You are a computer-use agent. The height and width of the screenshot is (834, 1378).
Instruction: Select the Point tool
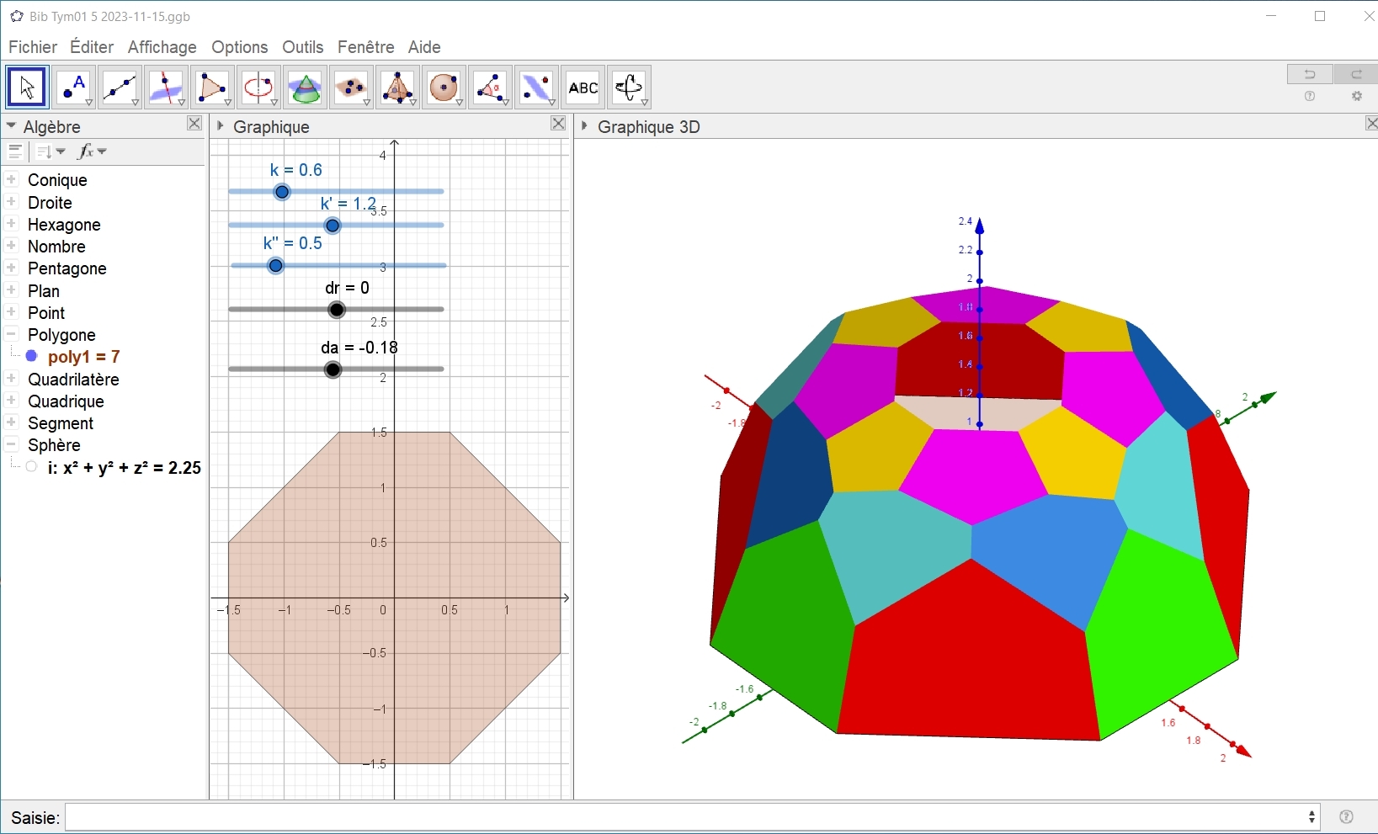74,88
